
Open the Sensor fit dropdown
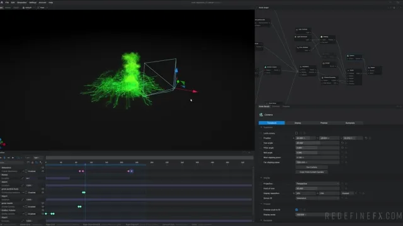point(317,198)
